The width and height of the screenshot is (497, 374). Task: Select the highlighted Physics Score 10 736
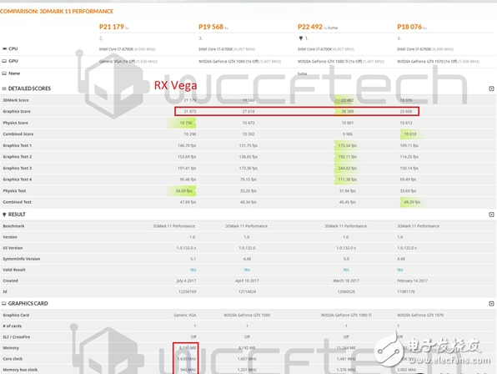186,123
